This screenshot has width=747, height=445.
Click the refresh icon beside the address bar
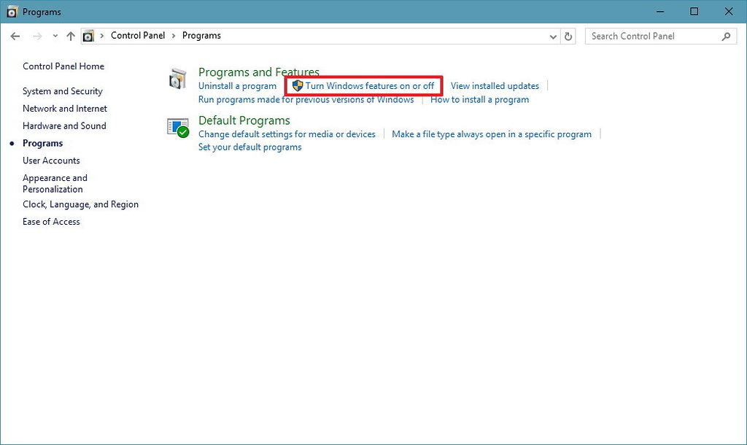[568, 35]
